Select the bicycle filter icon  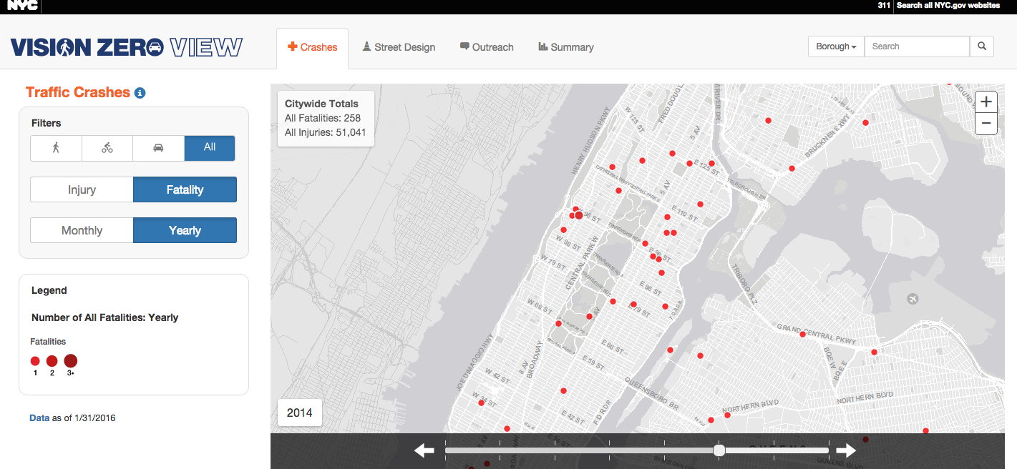pyautogui.click(x=107, y=148)
